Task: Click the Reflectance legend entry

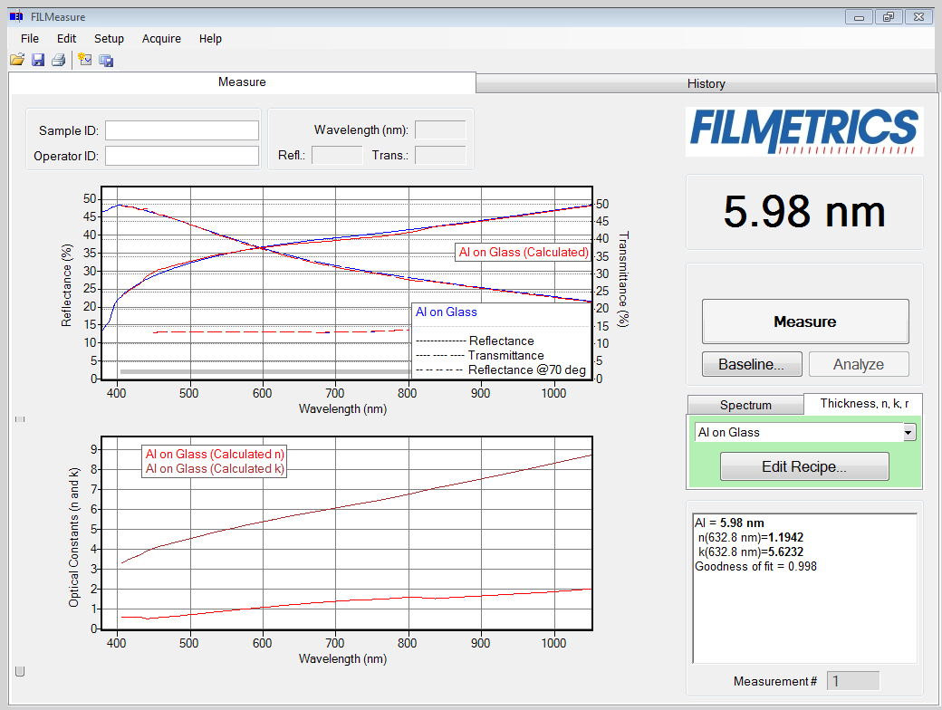Action: click(x=475, y=341)
